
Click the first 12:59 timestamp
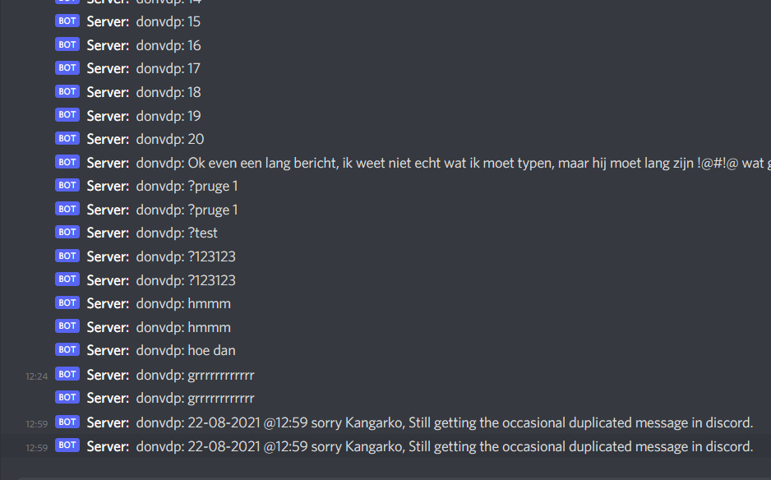click(35, 422)
